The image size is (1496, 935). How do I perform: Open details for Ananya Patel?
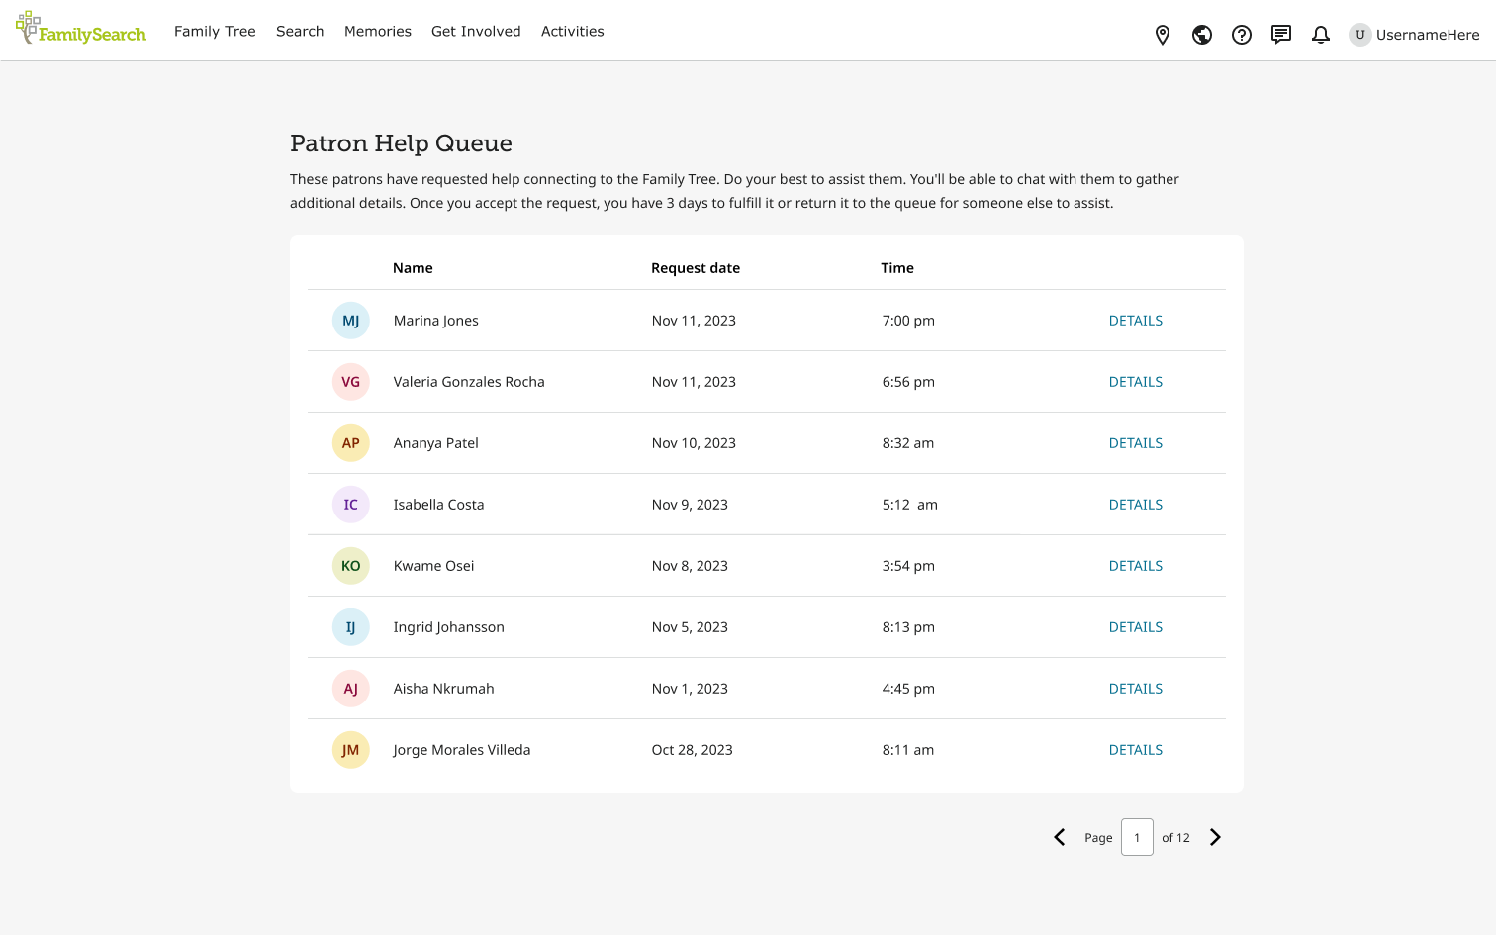pos(1135,443)
